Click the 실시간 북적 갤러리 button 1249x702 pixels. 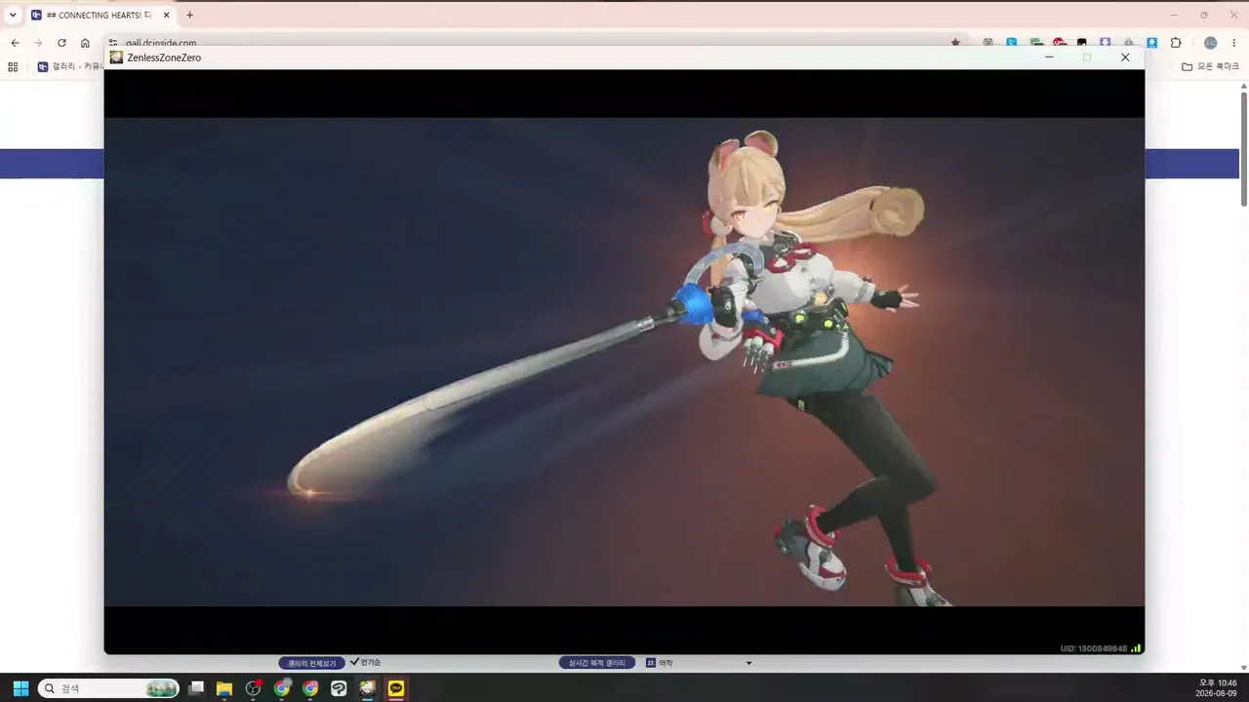coord(597,663)
